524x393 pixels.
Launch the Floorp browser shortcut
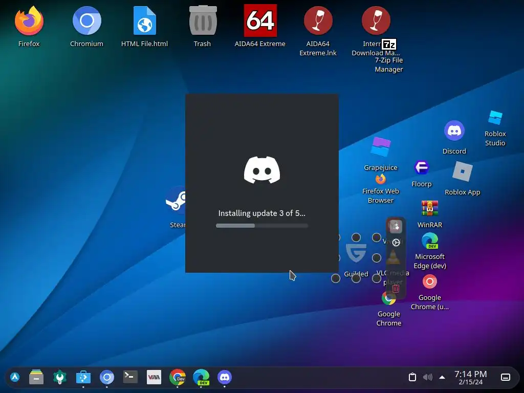click(422, 167)
